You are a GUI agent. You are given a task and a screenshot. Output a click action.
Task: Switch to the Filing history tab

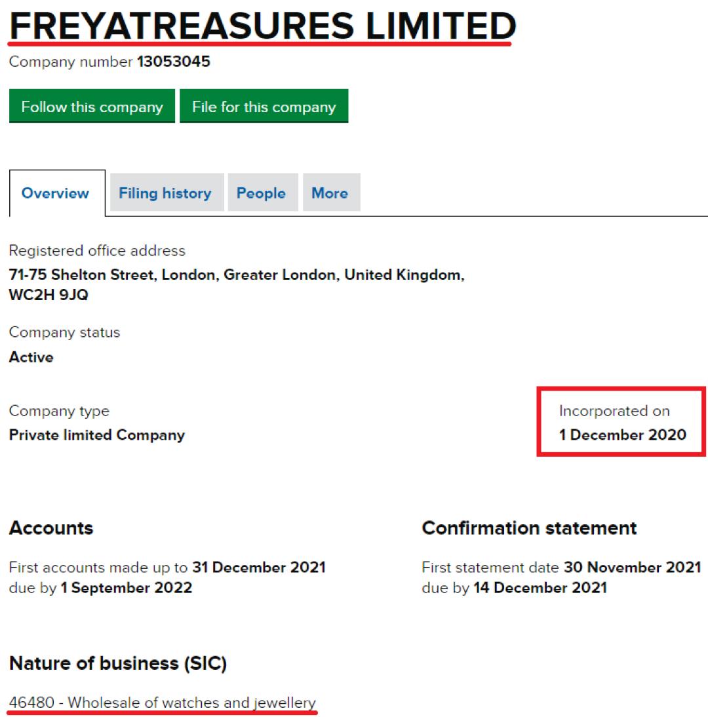coord(165,193)
